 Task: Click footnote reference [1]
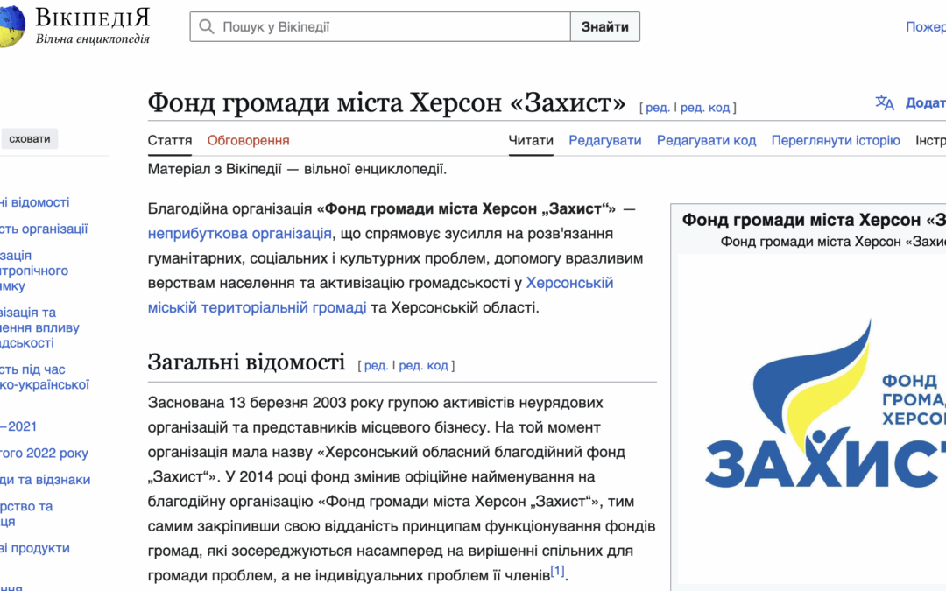(x=557, y=571)
